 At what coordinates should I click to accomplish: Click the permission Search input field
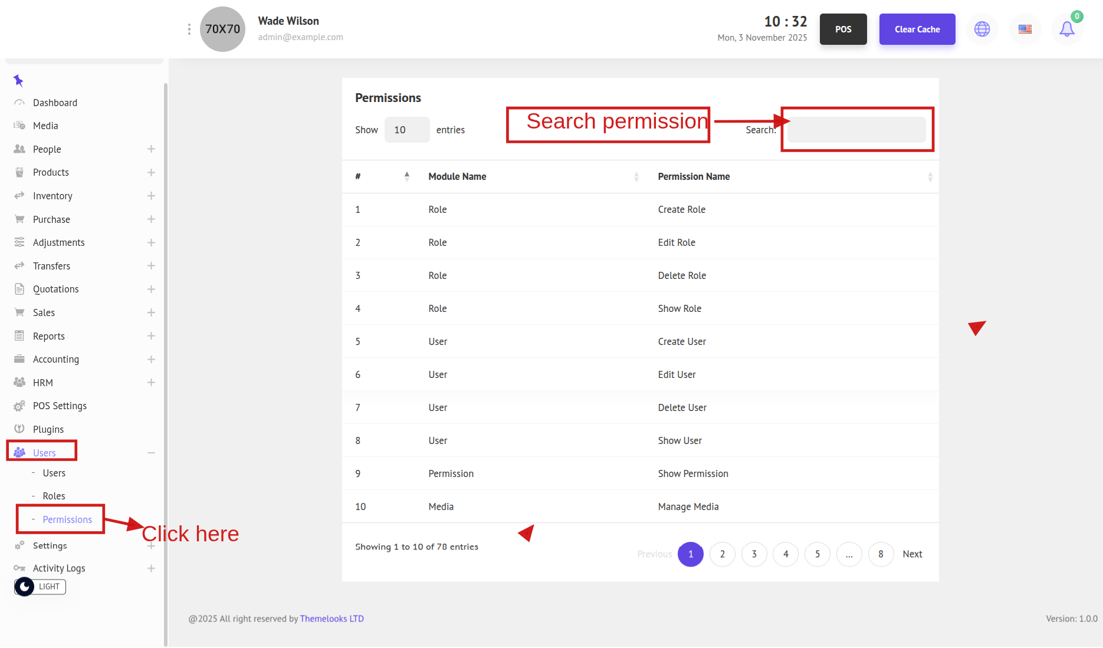(x=856, y=130)
